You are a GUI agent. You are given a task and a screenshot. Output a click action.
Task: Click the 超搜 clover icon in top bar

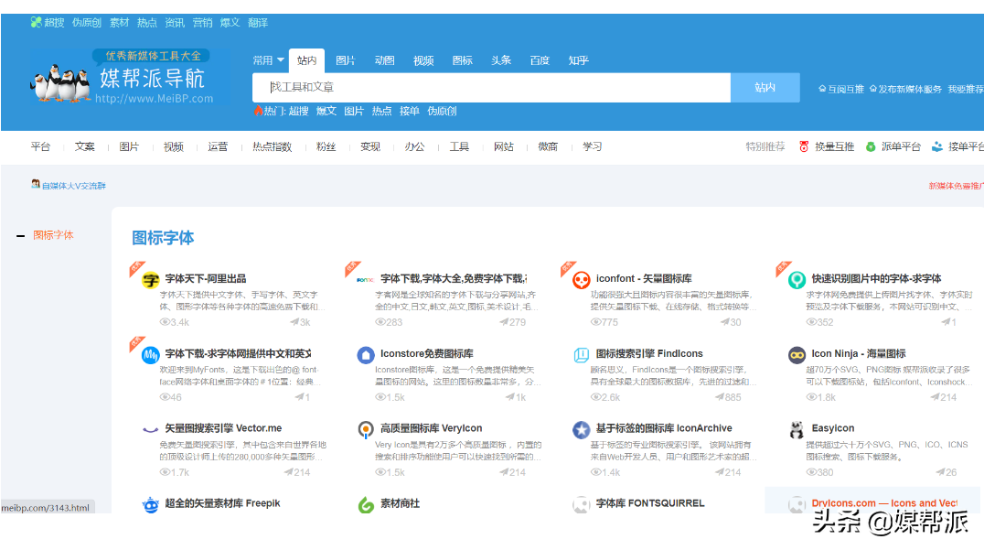(x=36, y=23)
